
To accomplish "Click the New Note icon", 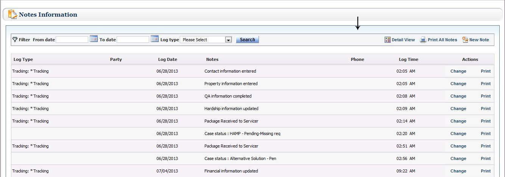I will [x=465, y=40].
